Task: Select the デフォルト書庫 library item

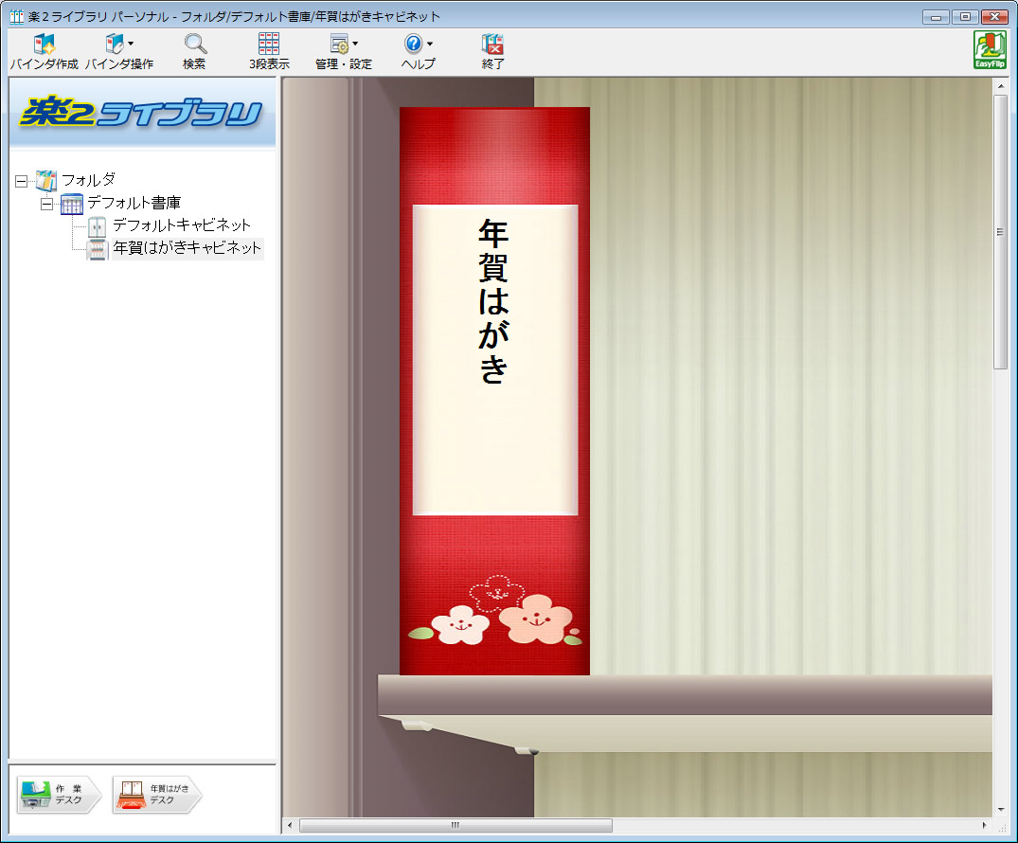Action: [133, 203]
